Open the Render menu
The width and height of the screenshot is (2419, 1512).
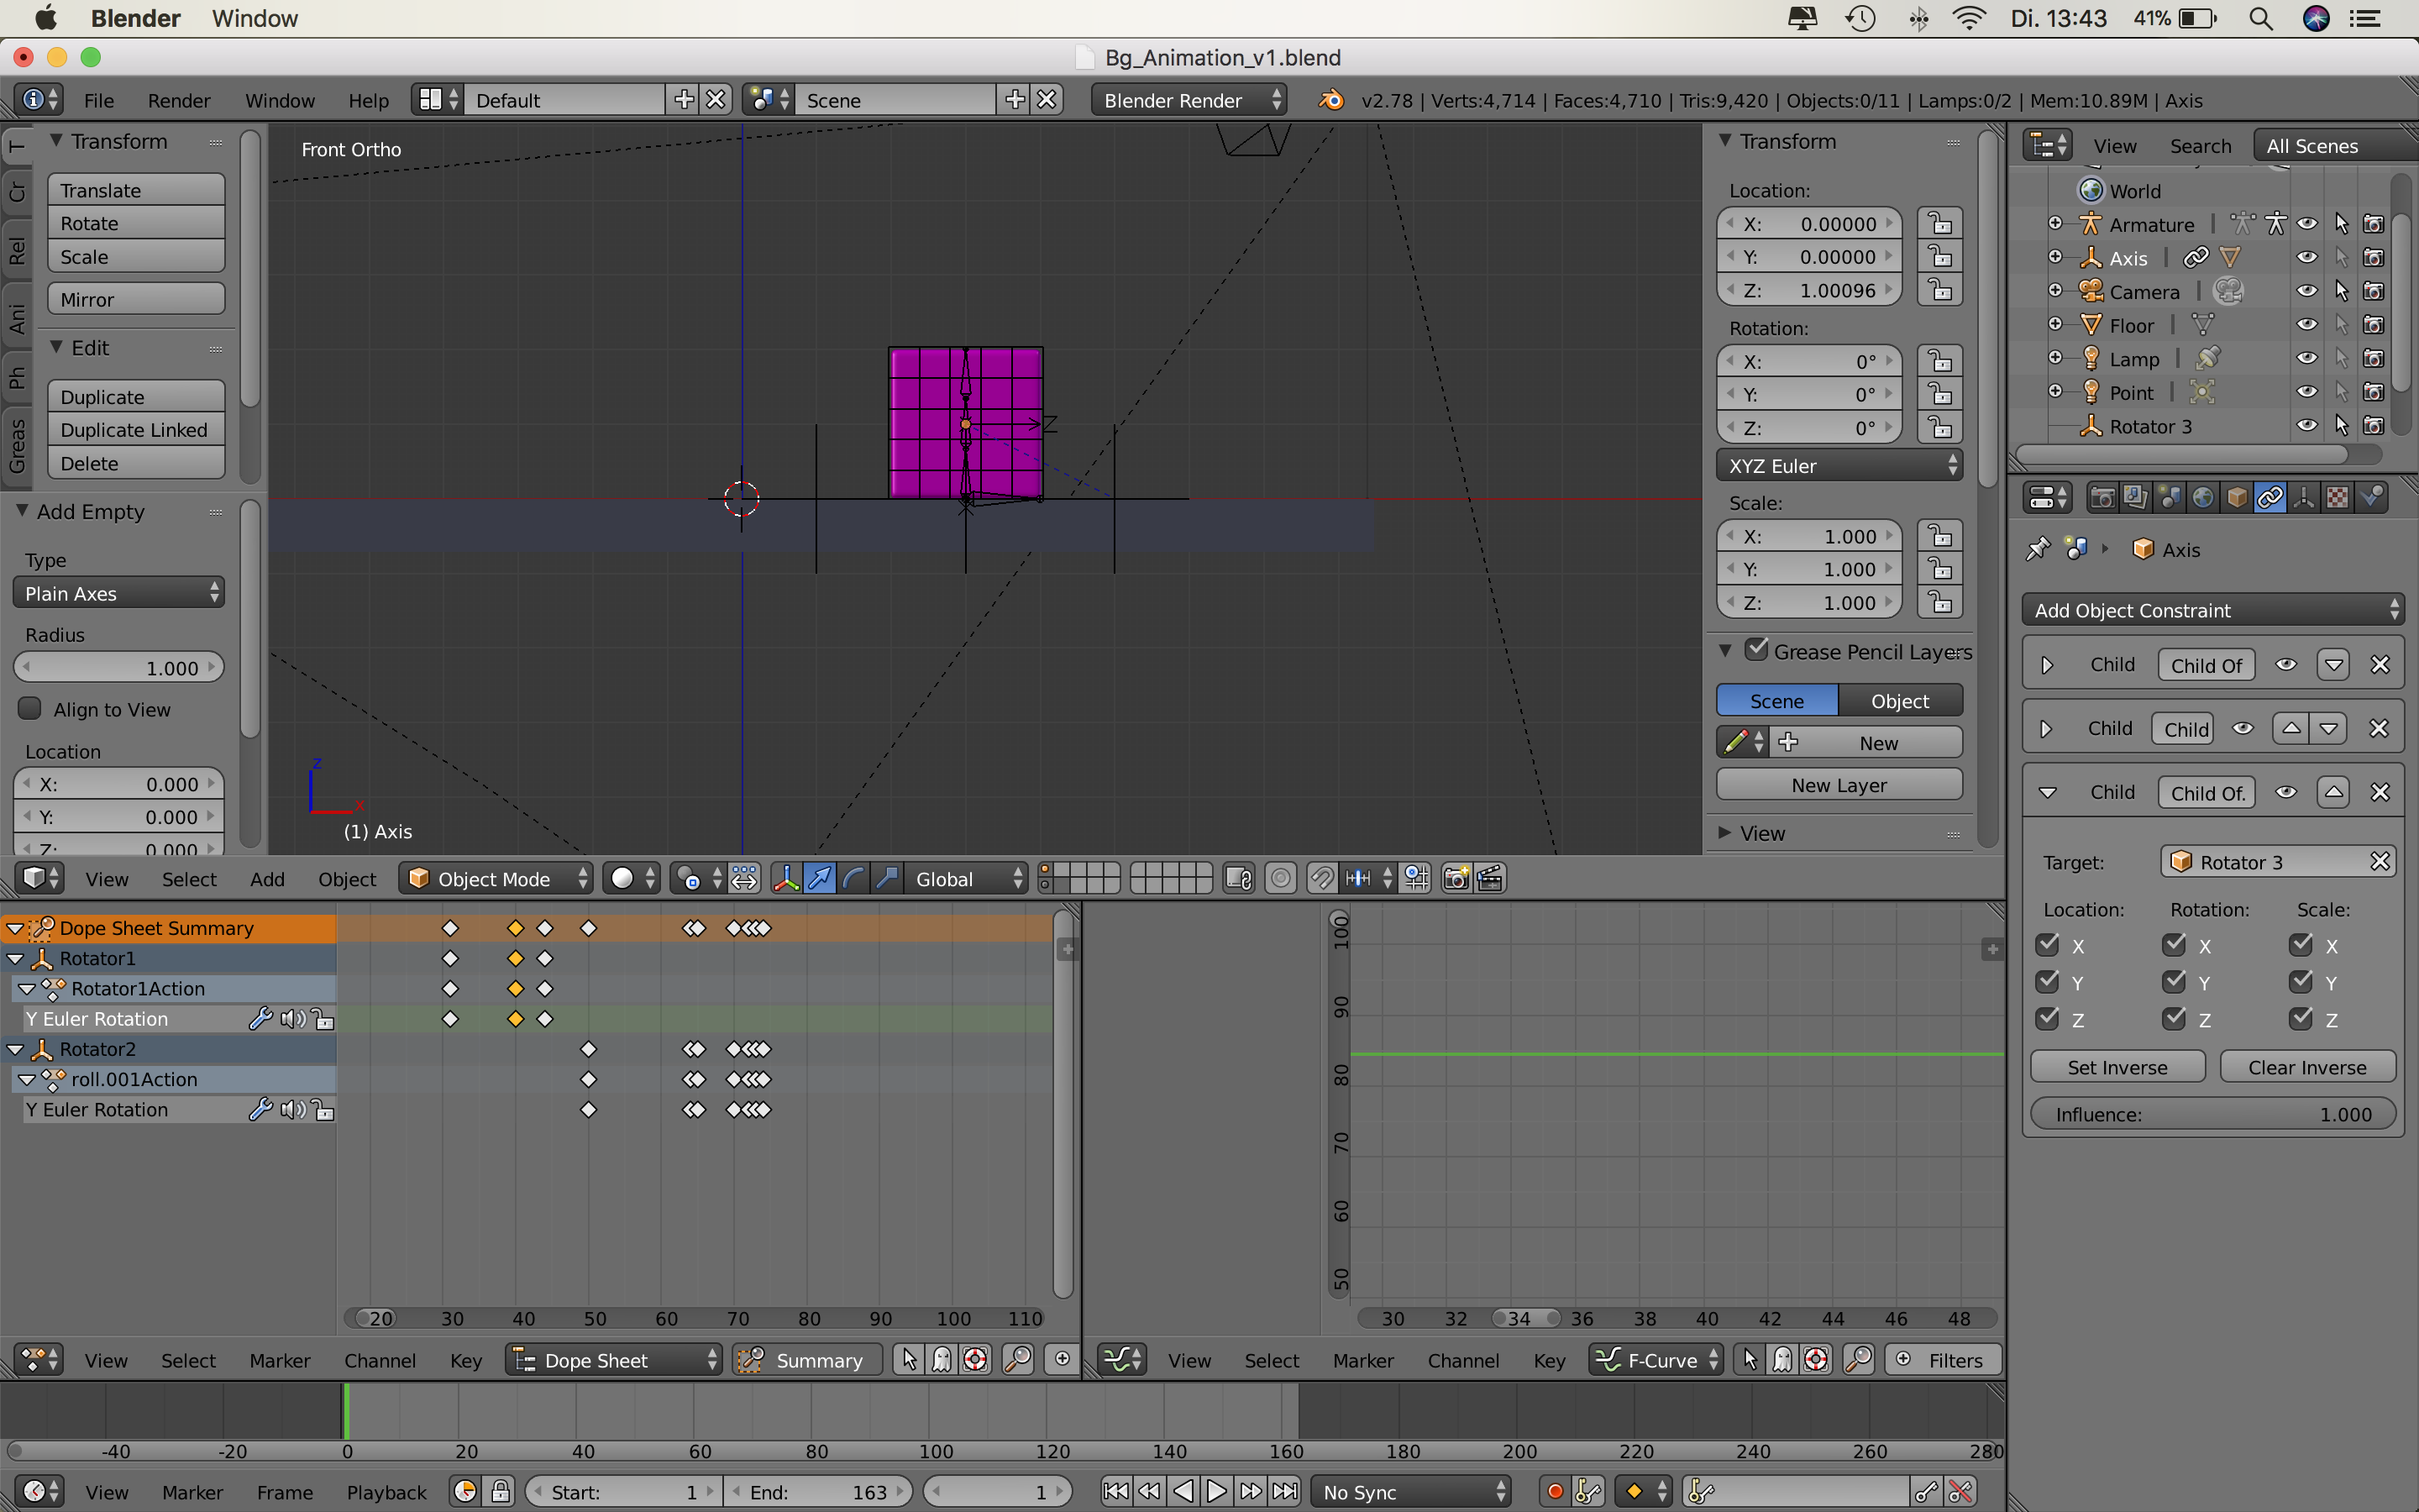point(179,100)
